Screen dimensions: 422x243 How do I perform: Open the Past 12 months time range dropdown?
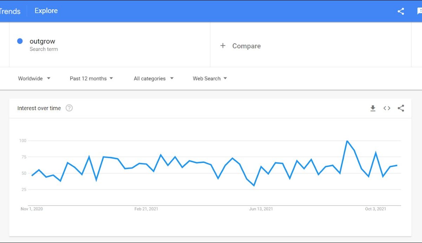tap(91, 78)
